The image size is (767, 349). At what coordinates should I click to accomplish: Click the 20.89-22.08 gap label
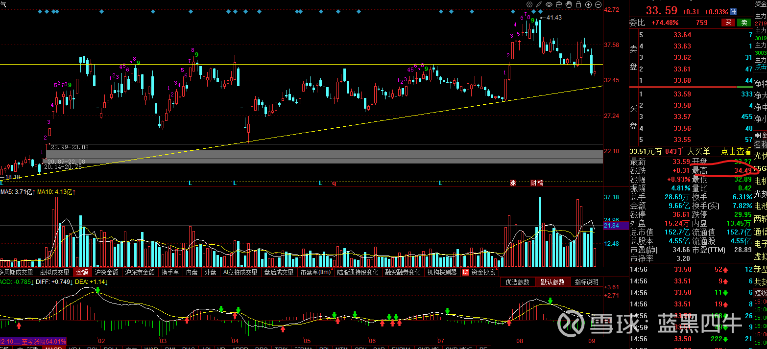(66, 162)
